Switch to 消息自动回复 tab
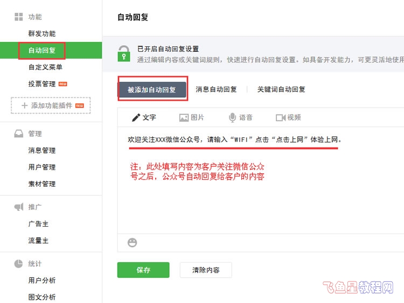The image size is (404, 303). click(x=216, y=89)
